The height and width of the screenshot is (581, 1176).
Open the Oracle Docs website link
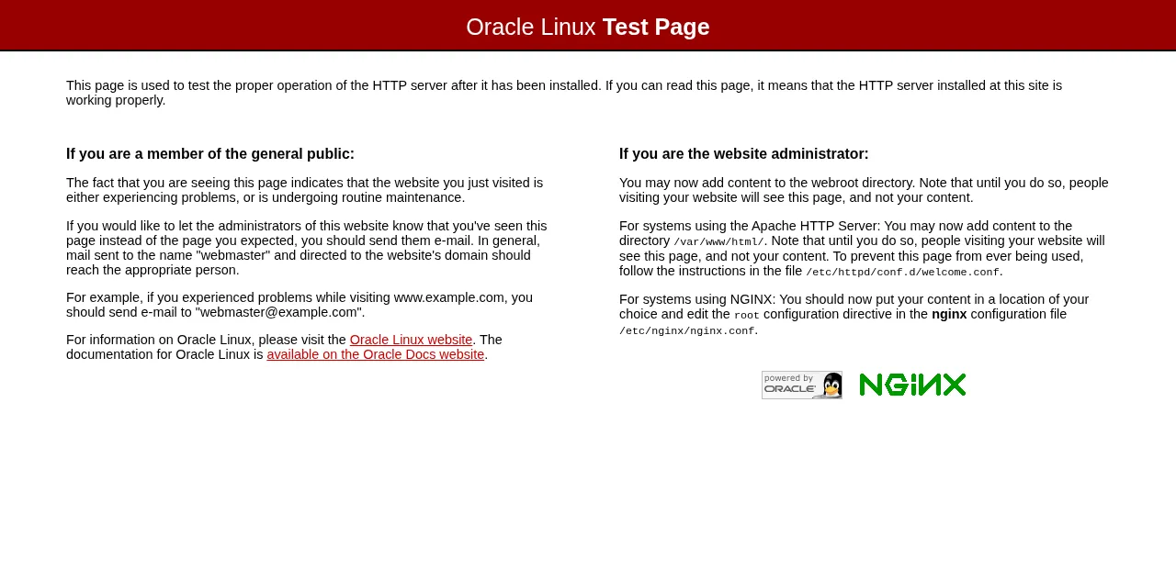pyautogui.click(x=376, y=354)
